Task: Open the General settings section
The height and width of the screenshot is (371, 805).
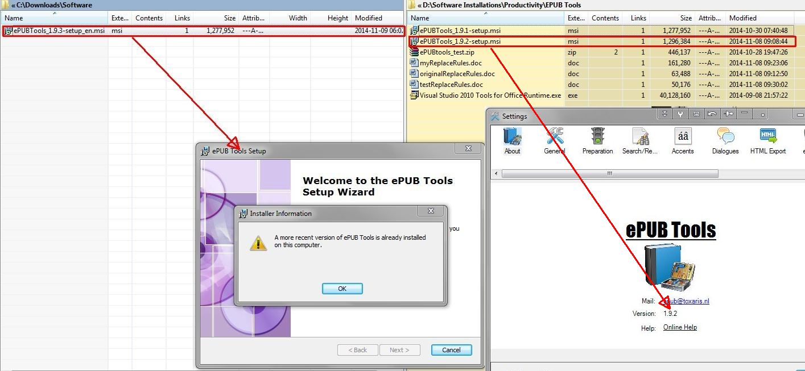Action: (x=555, y=140)
